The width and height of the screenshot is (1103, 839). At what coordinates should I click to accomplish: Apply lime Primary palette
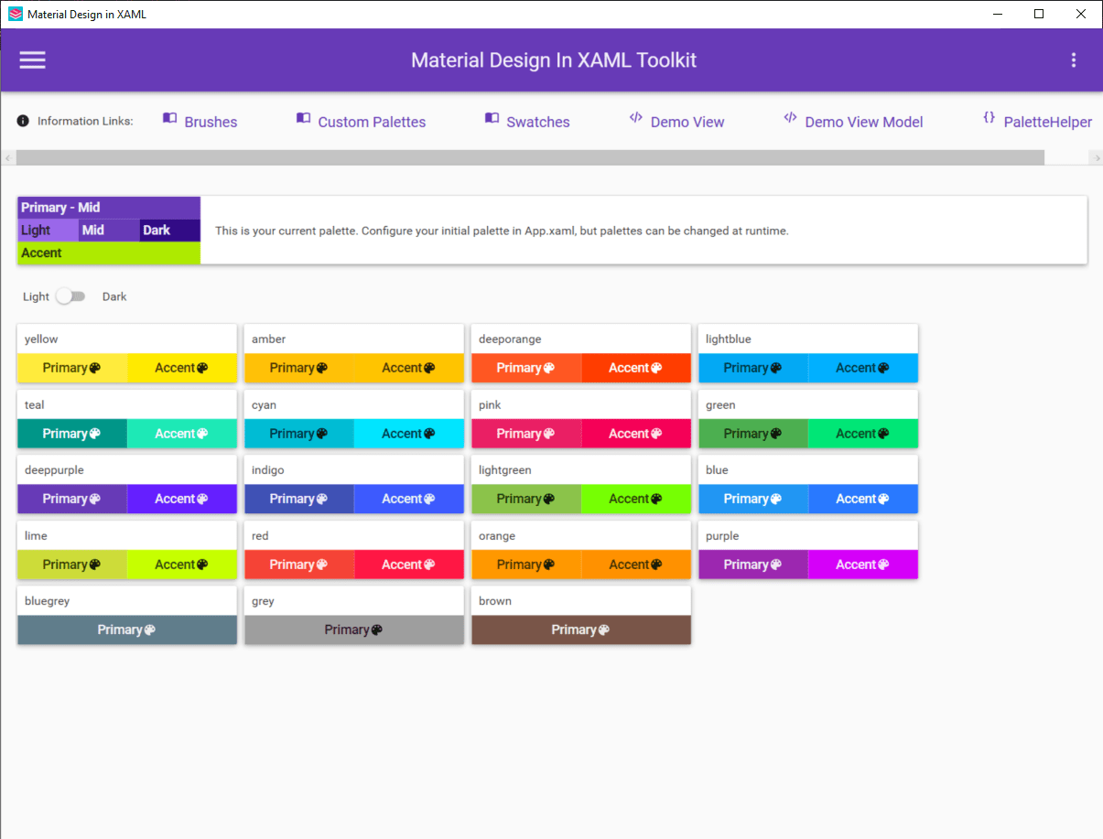coord(72,565)
